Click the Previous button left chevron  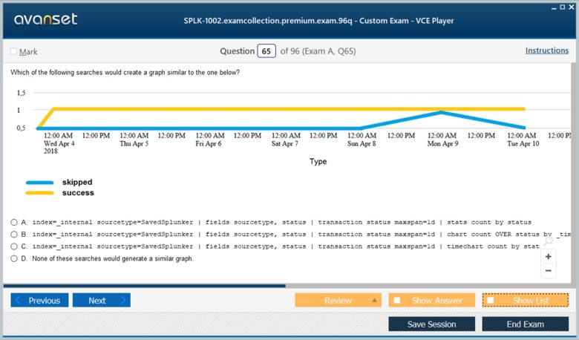pyautogui.click(x=18, y=300)
